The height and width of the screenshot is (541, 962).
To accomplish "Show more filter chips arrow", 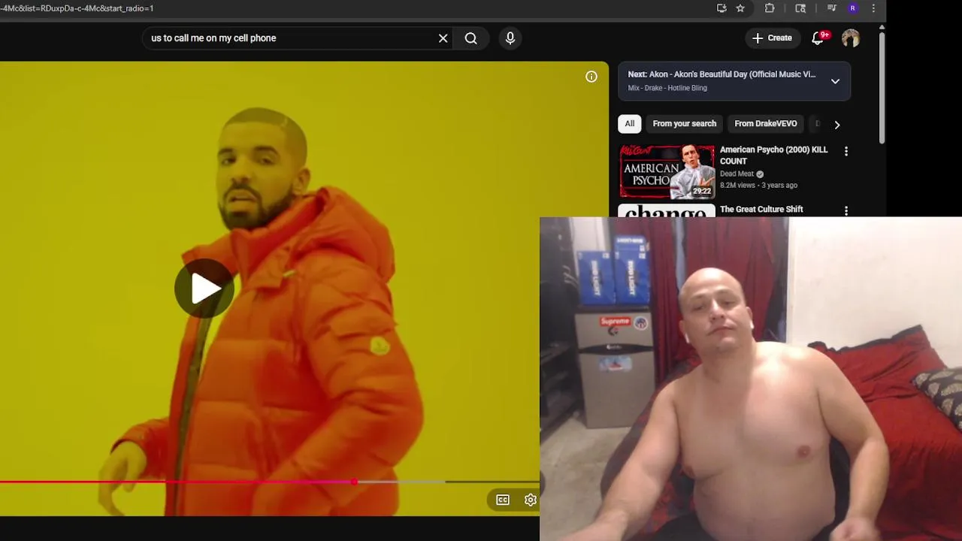I will [x=837, y=125].
